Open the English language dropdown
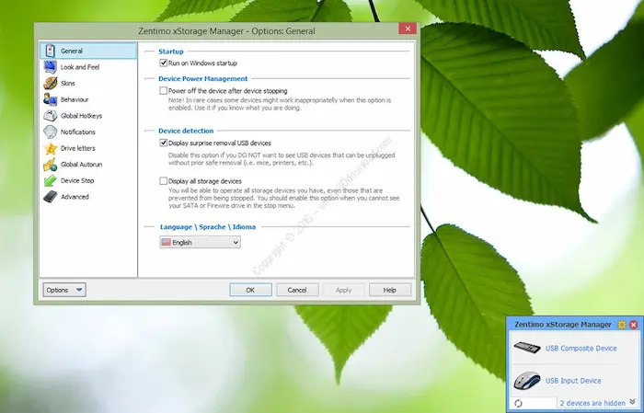 [200, 242]
